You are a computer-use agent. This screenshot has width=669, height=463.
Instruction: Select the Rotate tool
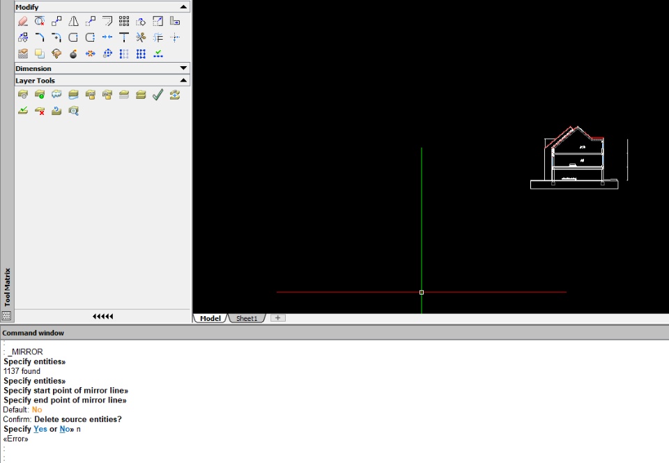[x=141, y=21]
